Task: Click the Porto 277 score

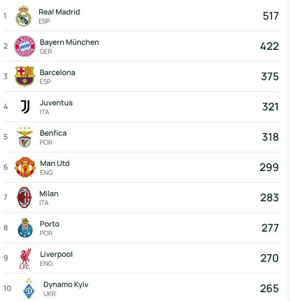Action: 270,228
